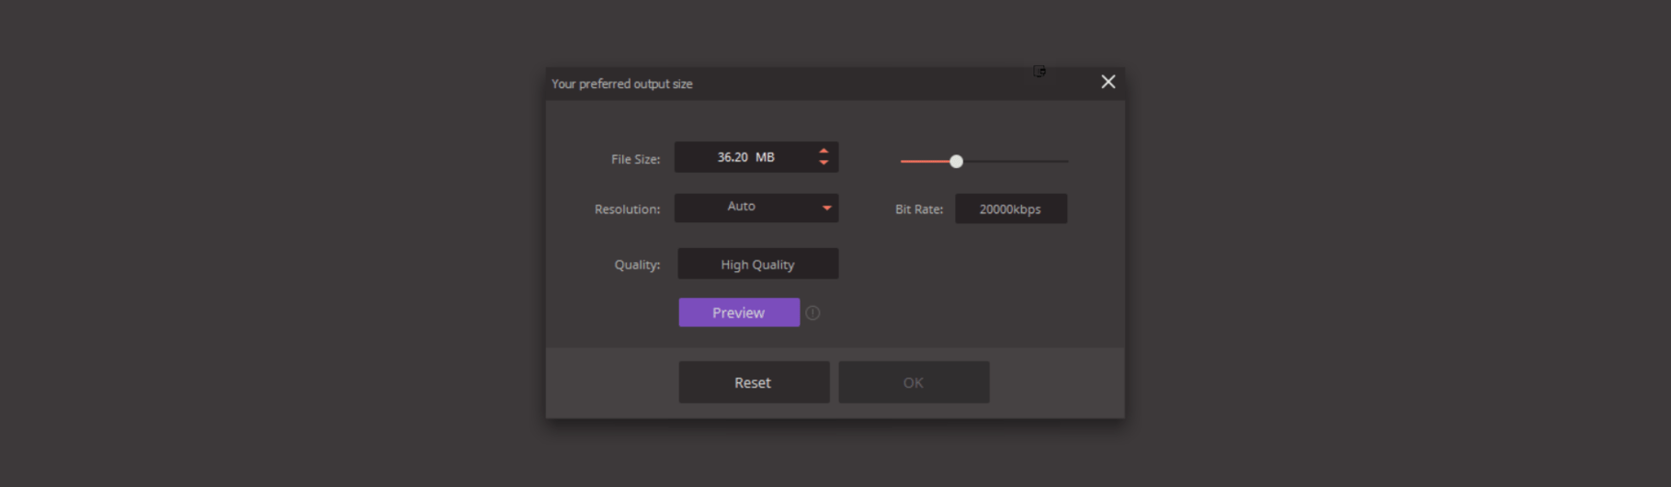This screenshot has height=487, width=1671.
Task: Click the info icon beside Preview
Action: pyautogui.click(x=813, y=313)
